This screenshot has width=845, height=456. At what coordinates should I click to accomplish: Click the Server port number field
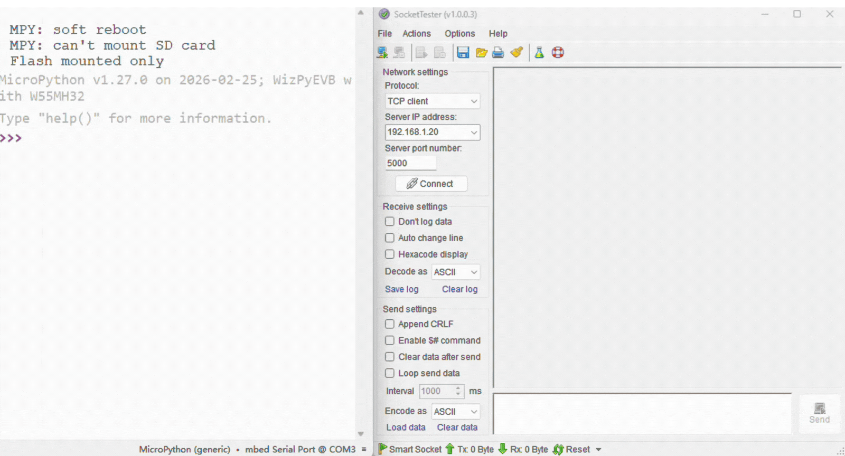[x=411, y=163]
